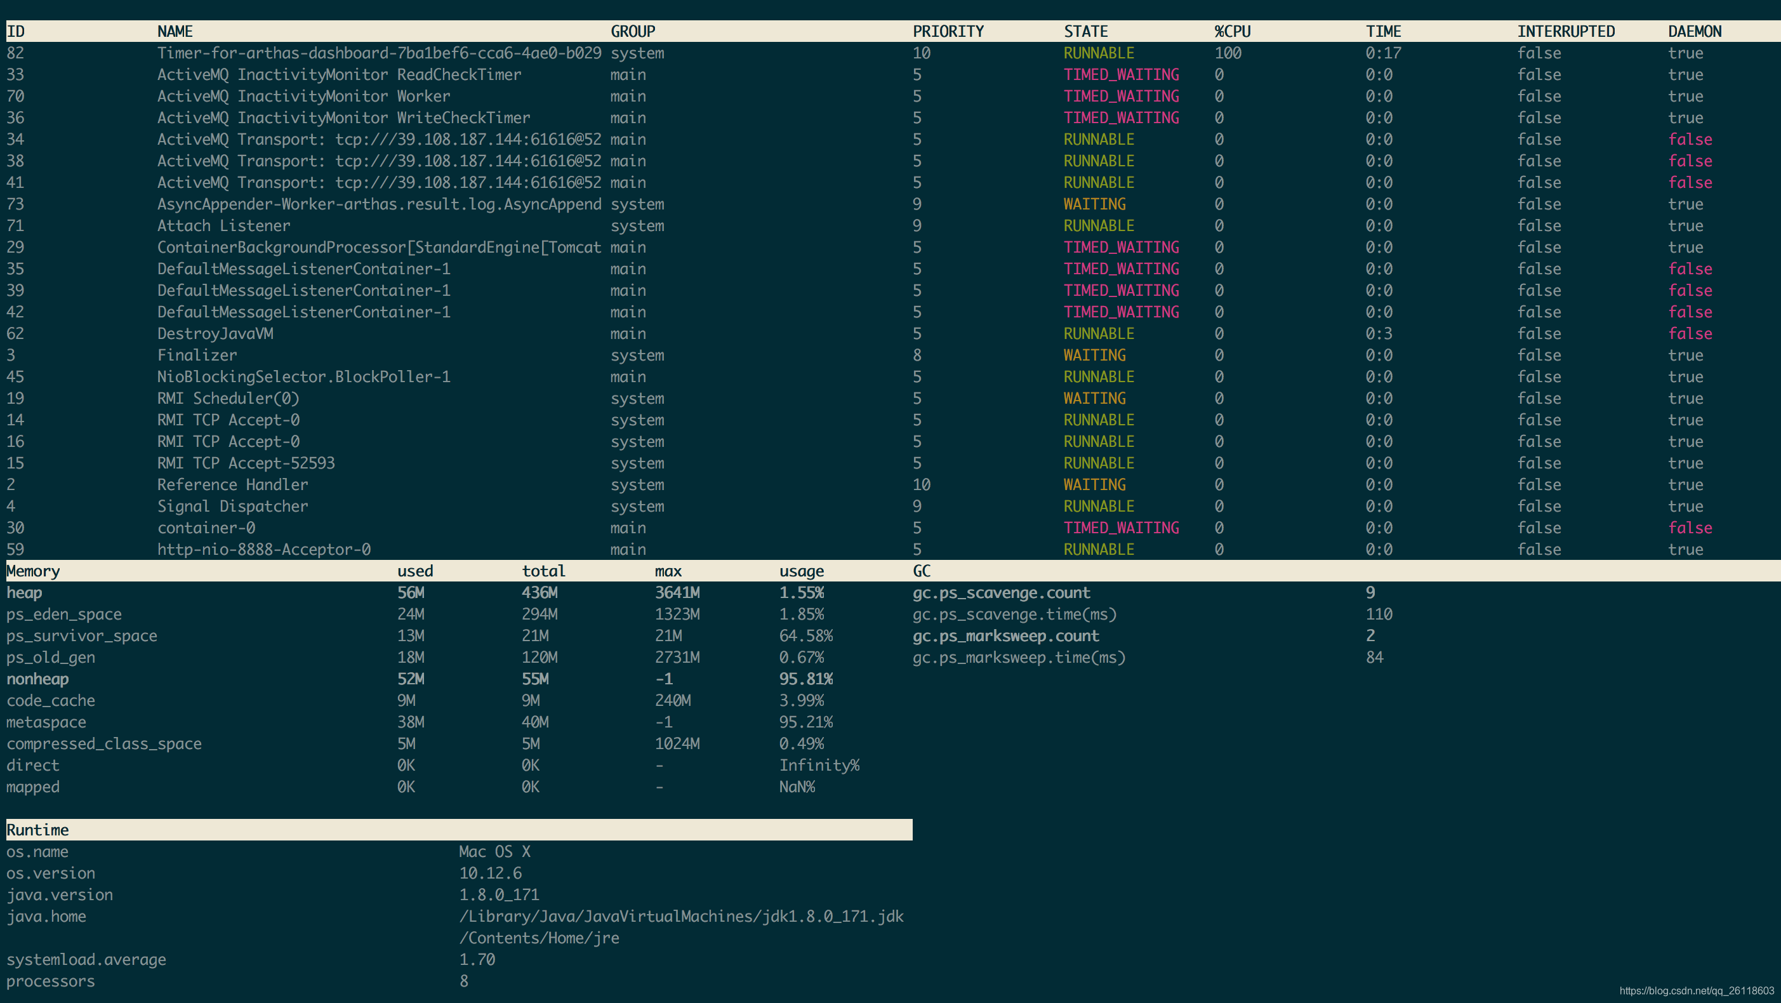
Task: Select the Attach Listener thread name
Action: coord(223,225)
